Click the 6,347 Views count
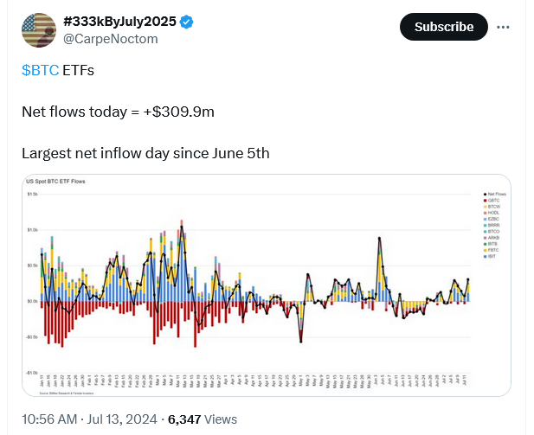 (x=203, y=419)
